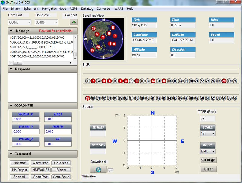The height and width of the screenshot is (183, 242).
Task: Open the Ephemeris menu
Action: tap(31, 8)
